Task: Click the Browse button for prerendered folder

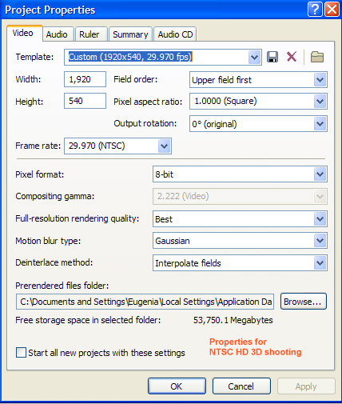Action: [303, 302]
